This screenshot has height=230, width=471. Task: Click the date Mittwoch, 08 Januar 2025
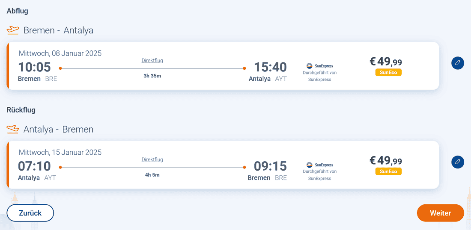pos(60,53)
